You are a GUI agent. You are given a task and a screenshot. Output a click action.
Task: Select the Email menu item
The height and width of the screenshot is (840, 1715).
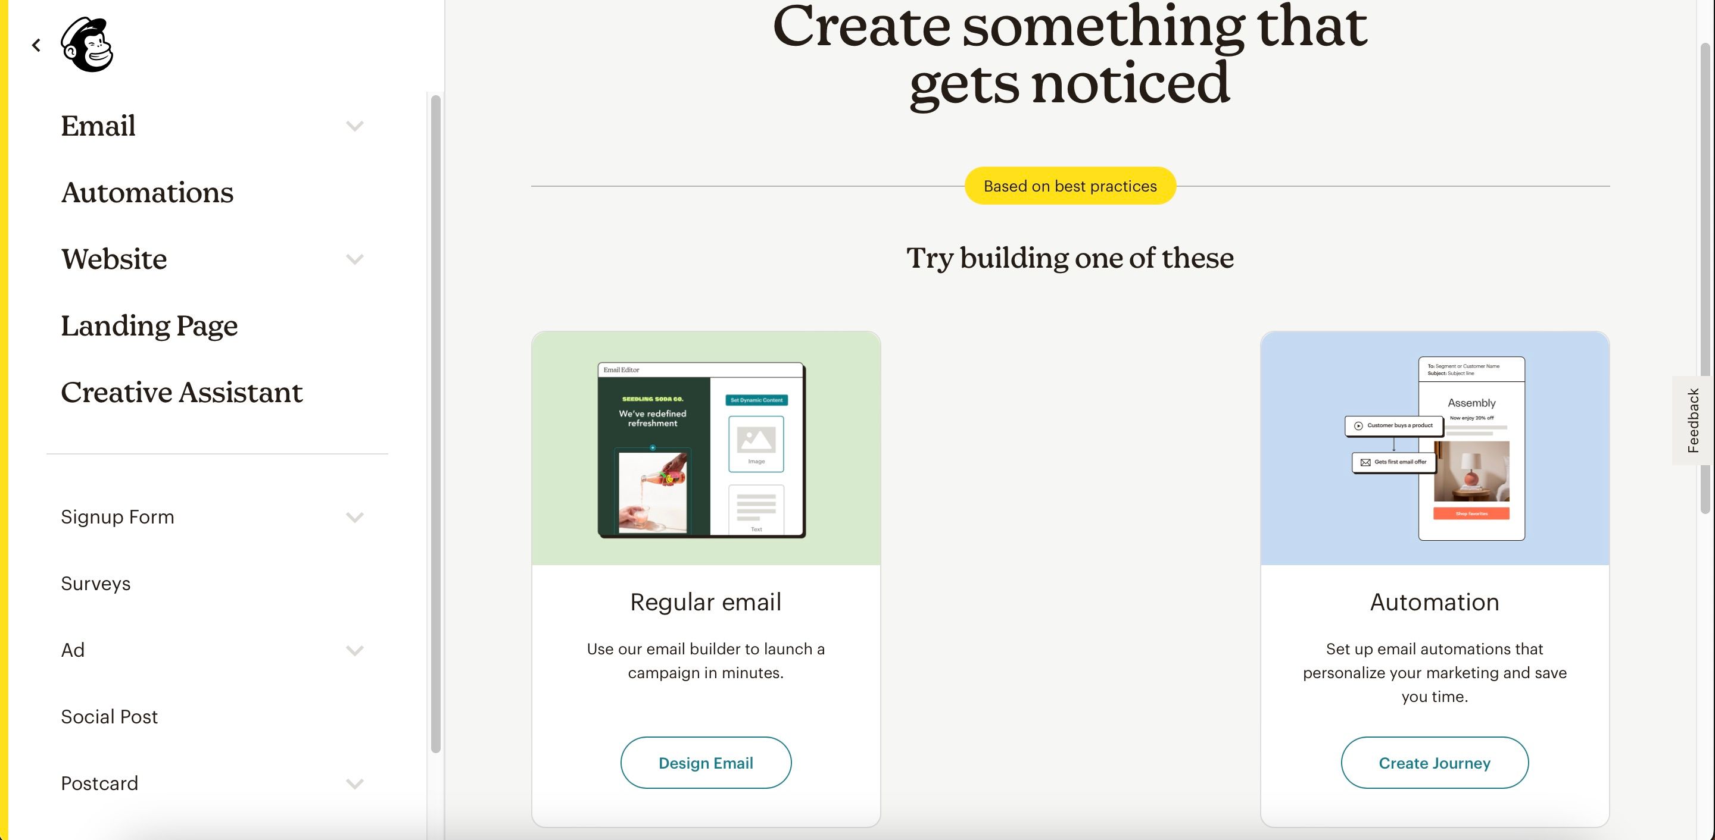(98, 124)
